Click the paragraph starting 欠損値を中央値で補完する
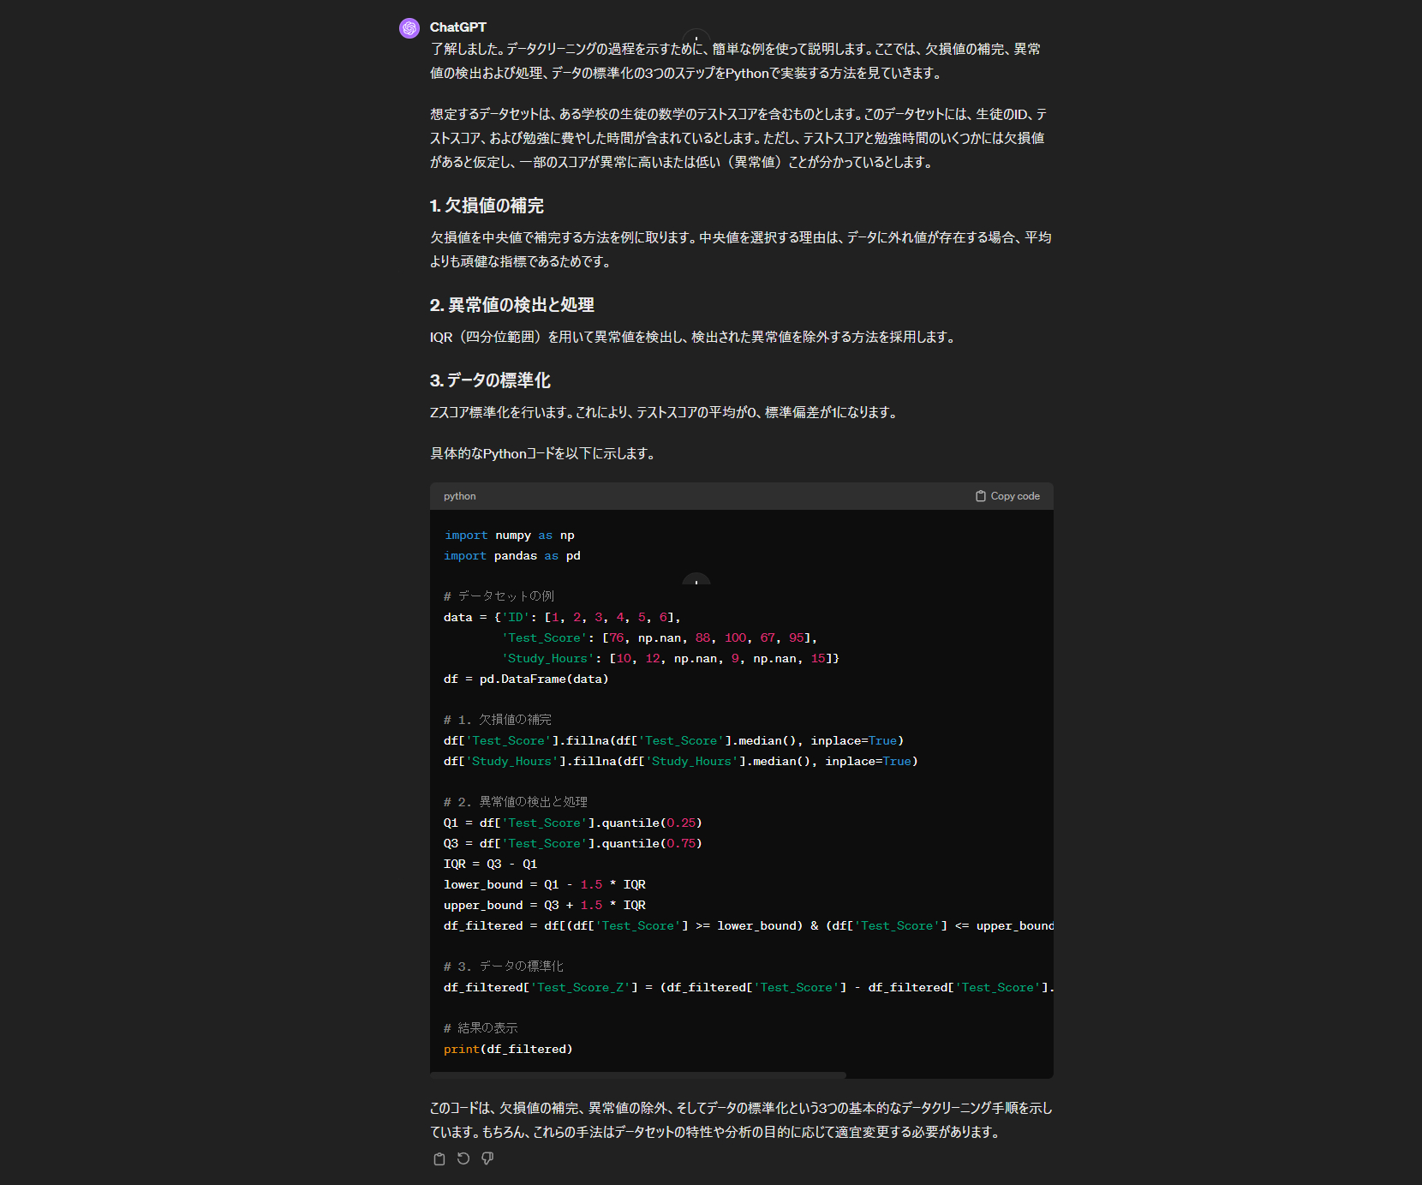The width and height of the screenshot is (1422, 1185). click(741, 249)
